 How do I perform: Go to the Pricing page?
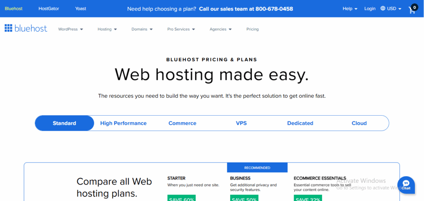click(x=252, y=29)
